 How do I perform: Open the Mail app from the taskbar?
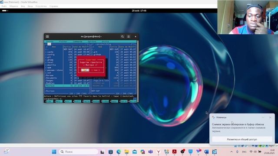coord(135,152)
